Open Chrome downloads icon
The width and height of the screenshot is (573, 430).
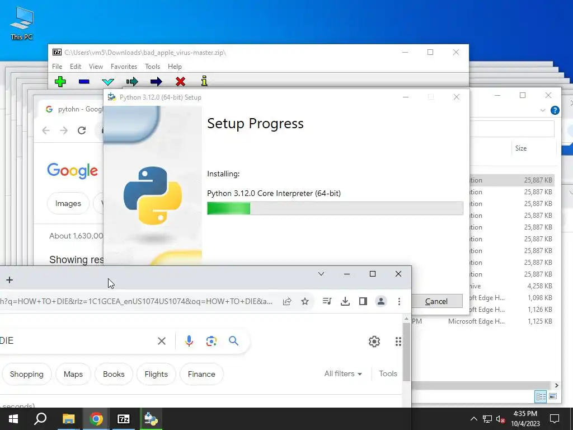click(x=345, y=301)
